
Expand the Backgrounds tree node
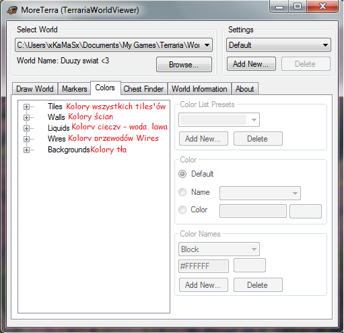pyautogui.click(x=26, y=150)
